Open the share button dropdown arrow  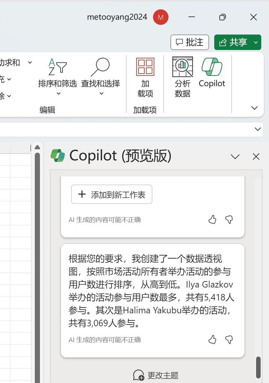256,42
